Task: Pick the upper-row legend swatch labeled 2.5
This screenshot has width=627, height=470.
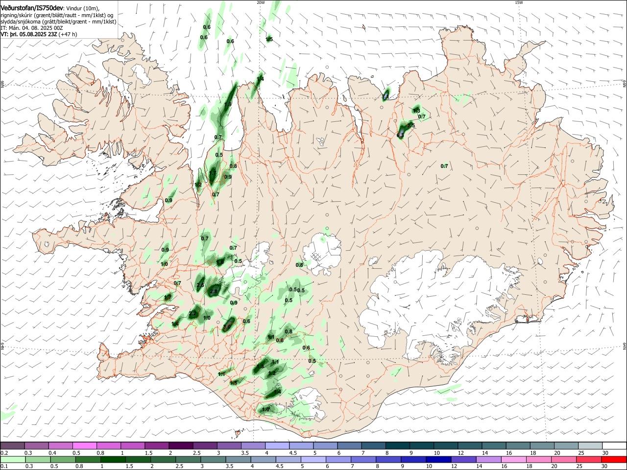Action: pyautogui.click(x=205, y=446)
